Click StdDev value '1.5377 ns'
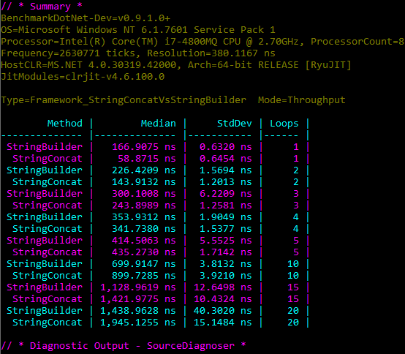Image resolution: width=405 pixels, height=354 pixels. click(x=225, y=229)
